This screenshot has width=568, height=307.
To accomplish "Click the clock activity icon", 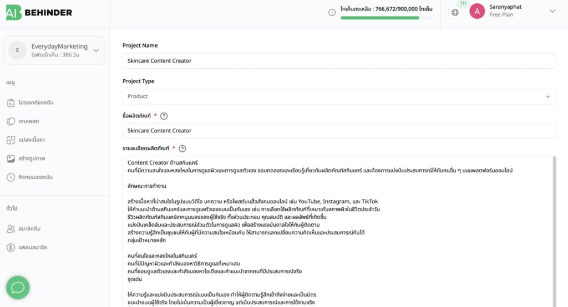I will [11, 177].
